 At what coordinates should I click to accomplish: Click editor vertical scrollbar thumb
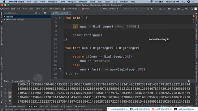[x=194, y=21]
